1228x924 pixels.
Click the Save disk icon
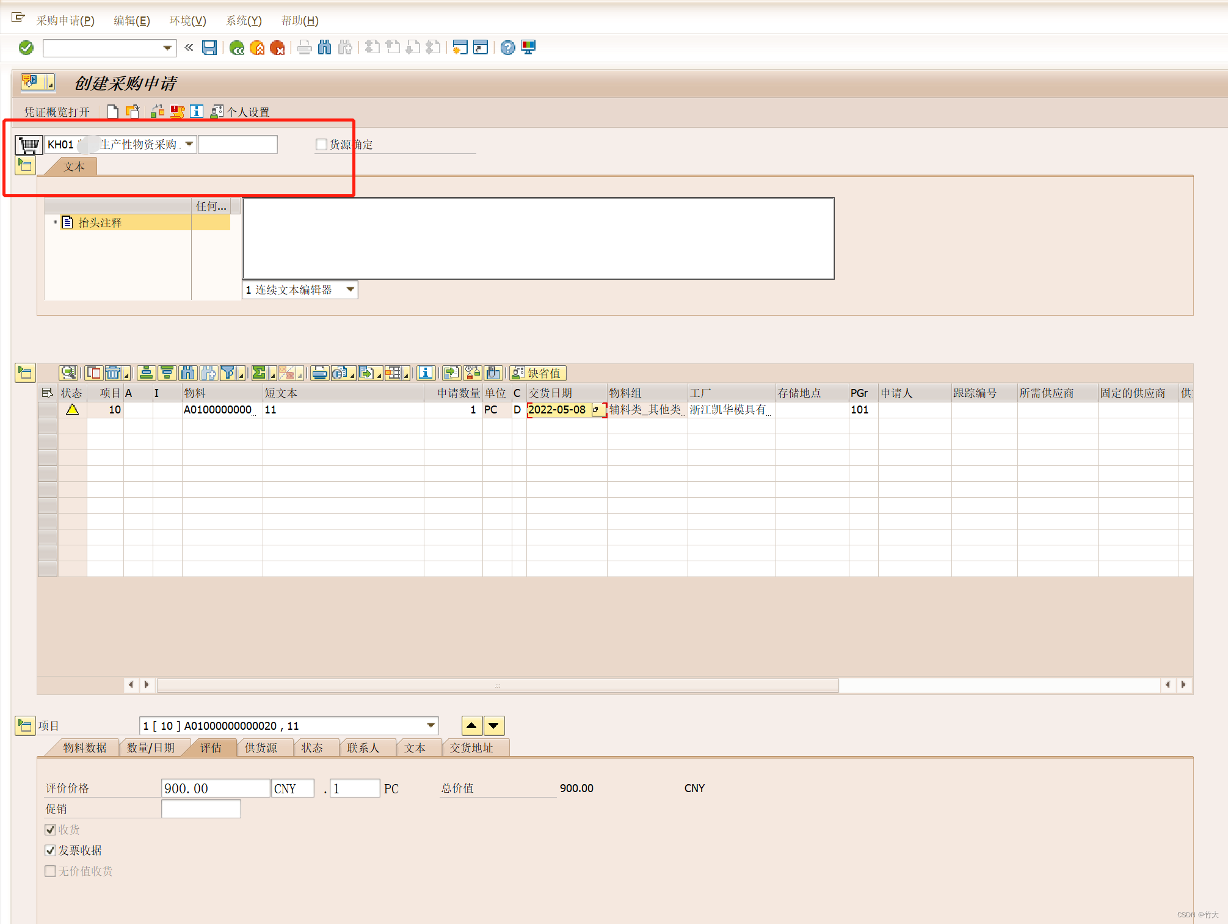[209, 48]
